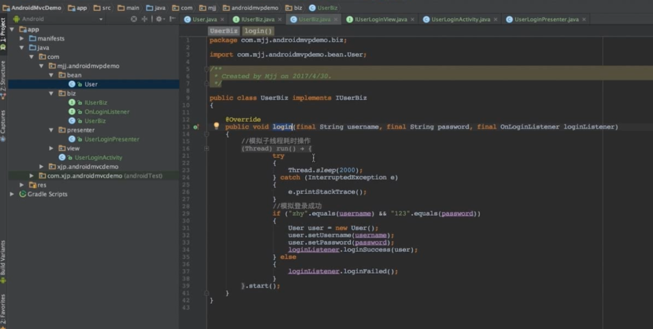This screenshot has width=653, height=329.
Task: Collapse the presenter package
Action: coord(51,130)
